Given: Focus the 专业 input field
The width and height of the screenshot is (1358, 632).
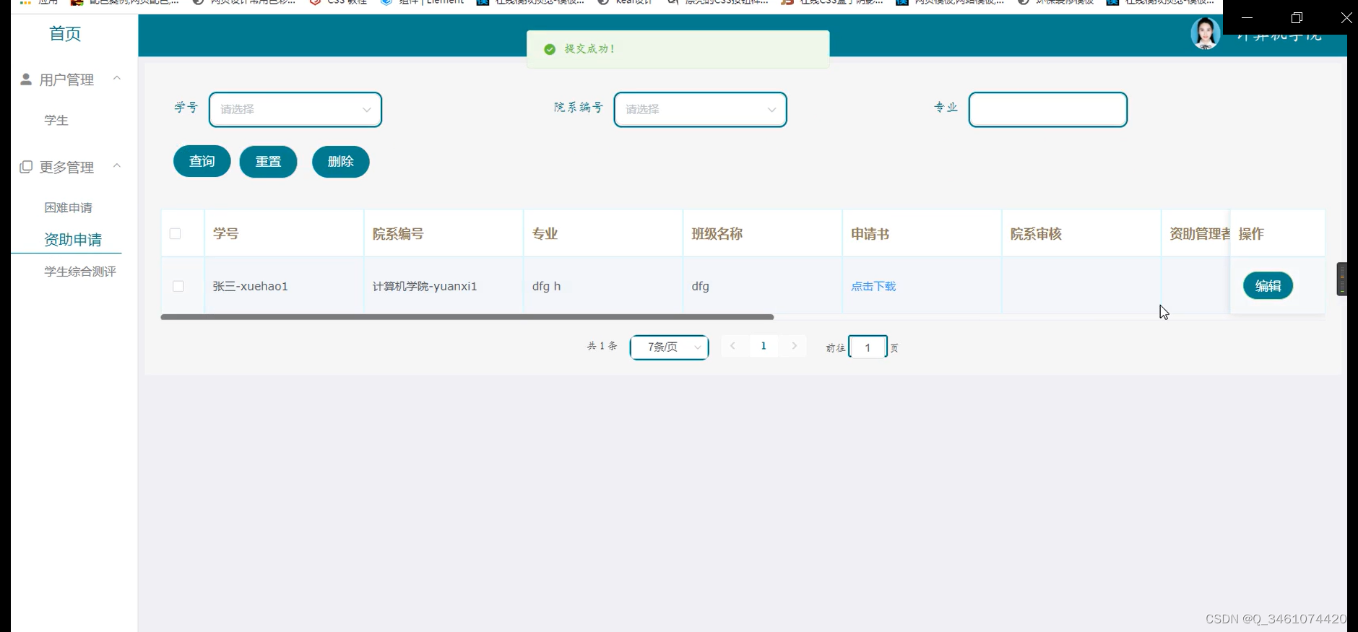Looking at the screenshot, I should 1047,110.
